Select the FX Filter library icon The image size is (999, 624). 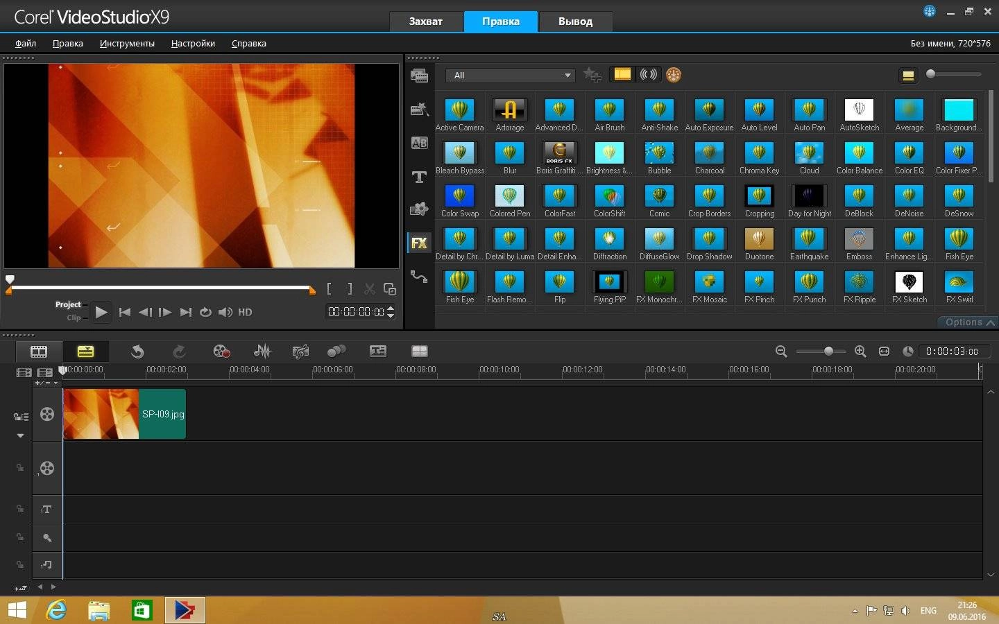(419, 243)
